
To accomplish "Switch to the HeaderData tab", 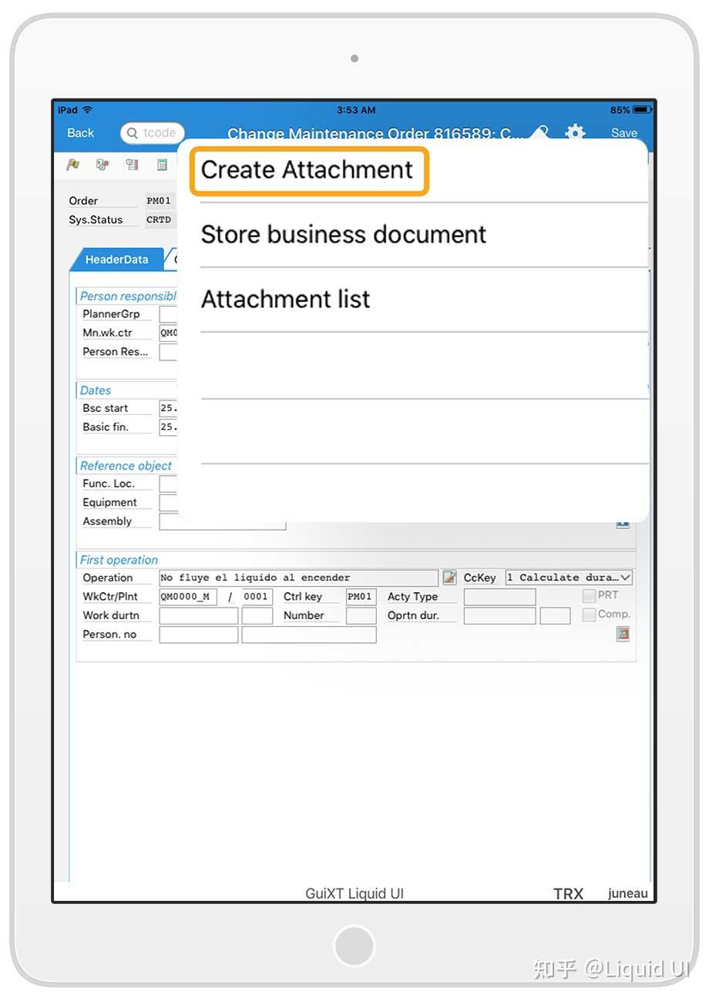I will pos(117,259).
